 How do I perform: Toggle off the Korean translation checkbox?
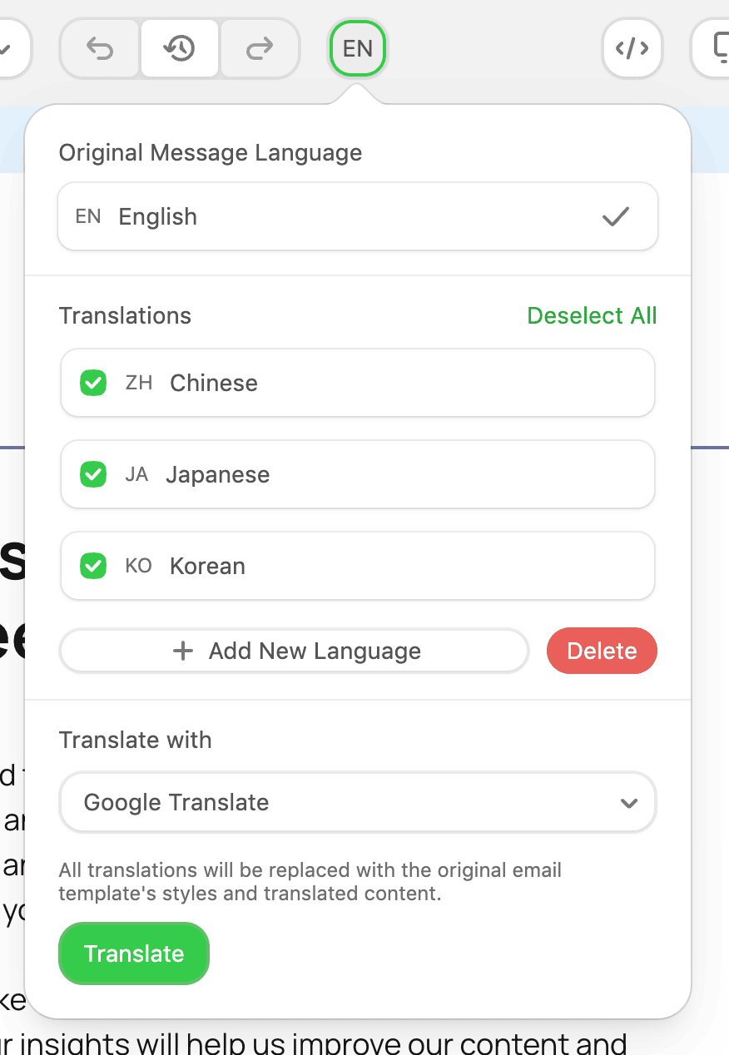point(92,566)
